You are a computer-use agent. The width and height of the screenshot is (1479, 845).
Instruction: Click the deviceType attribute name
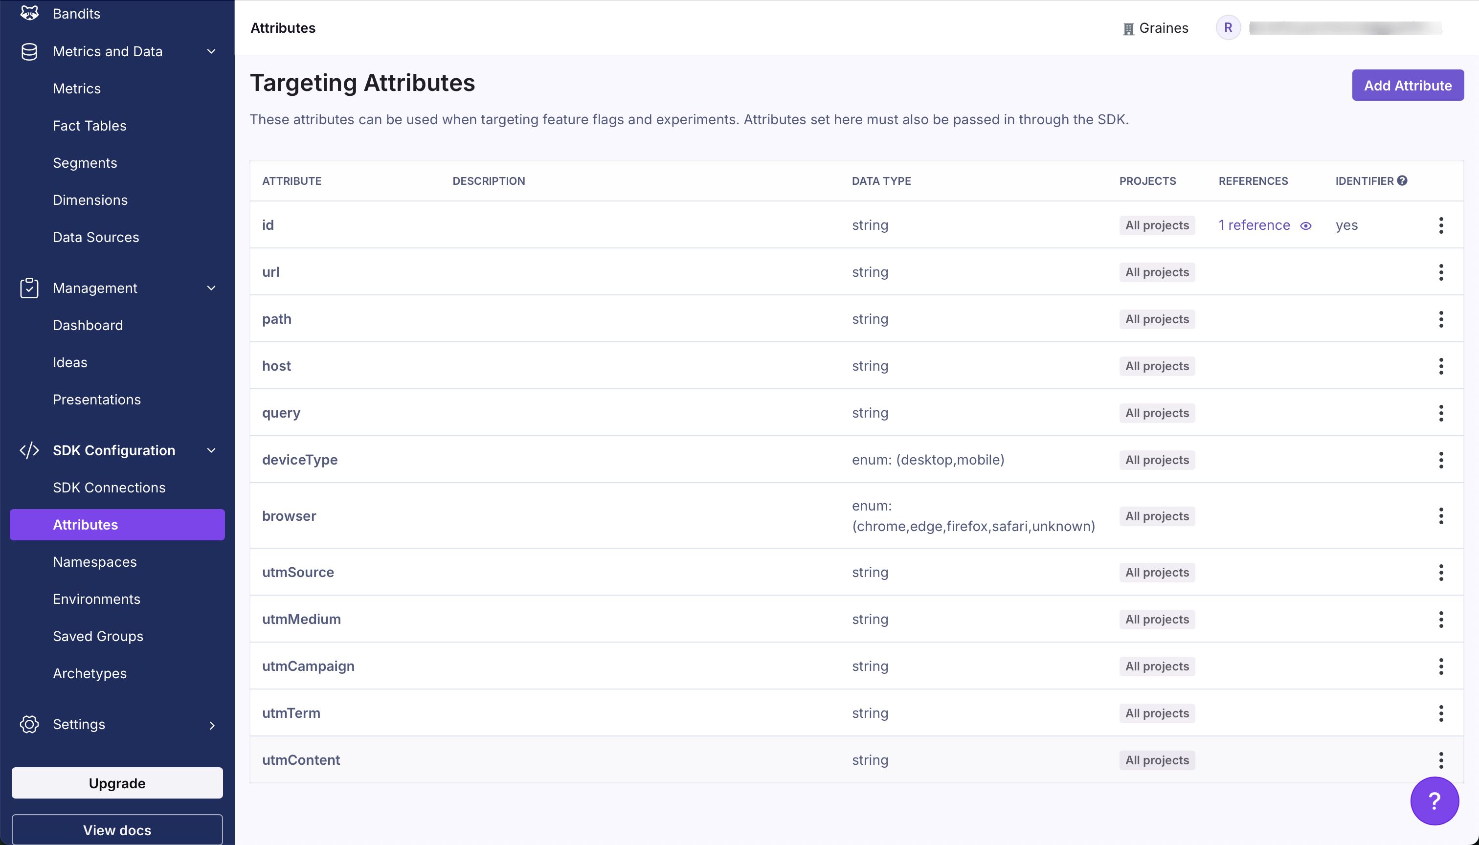(x=299, y=460)
